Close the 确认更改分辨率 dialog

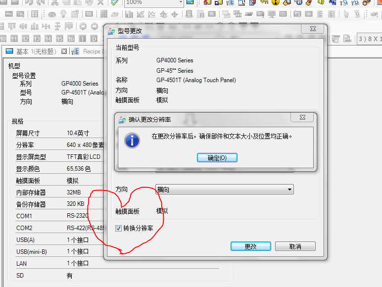point(301,118)
